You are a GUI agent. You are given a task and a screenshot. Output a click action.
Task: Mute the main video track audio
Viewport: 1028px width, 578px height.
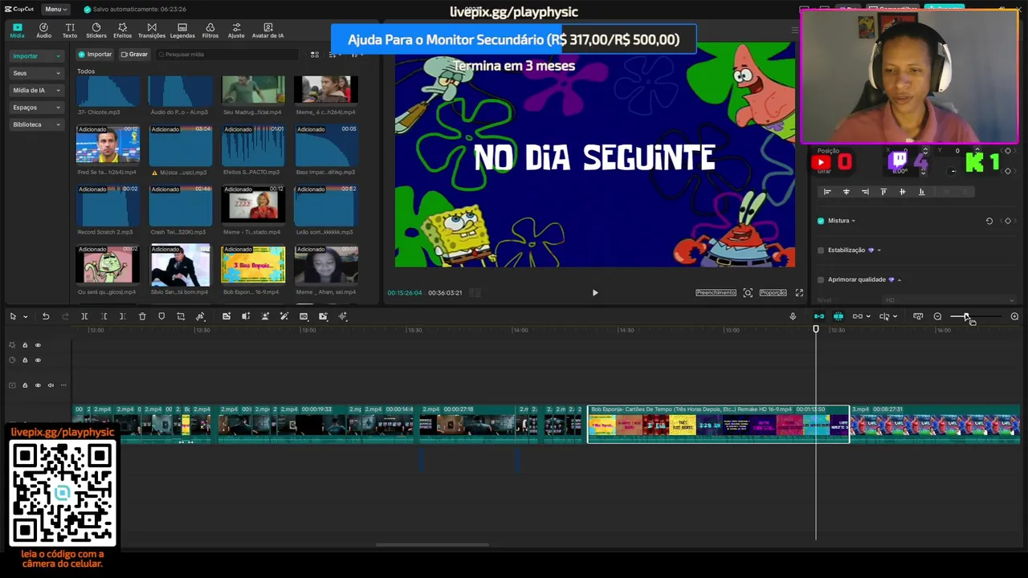[x=51, y=385]
